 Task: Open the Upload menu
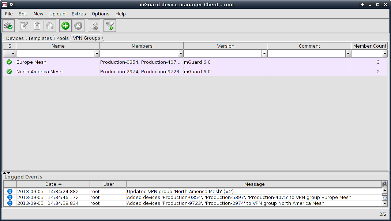(57, 14)
